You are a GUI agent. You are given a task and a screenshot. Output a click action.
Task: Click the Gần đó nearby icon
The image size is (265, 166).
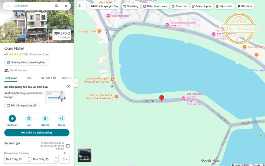point(45,119)
